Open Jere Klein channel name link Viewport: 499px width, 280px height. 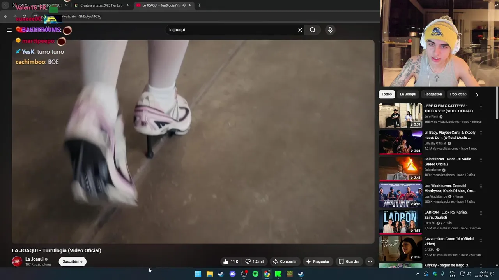pos(431,117)
